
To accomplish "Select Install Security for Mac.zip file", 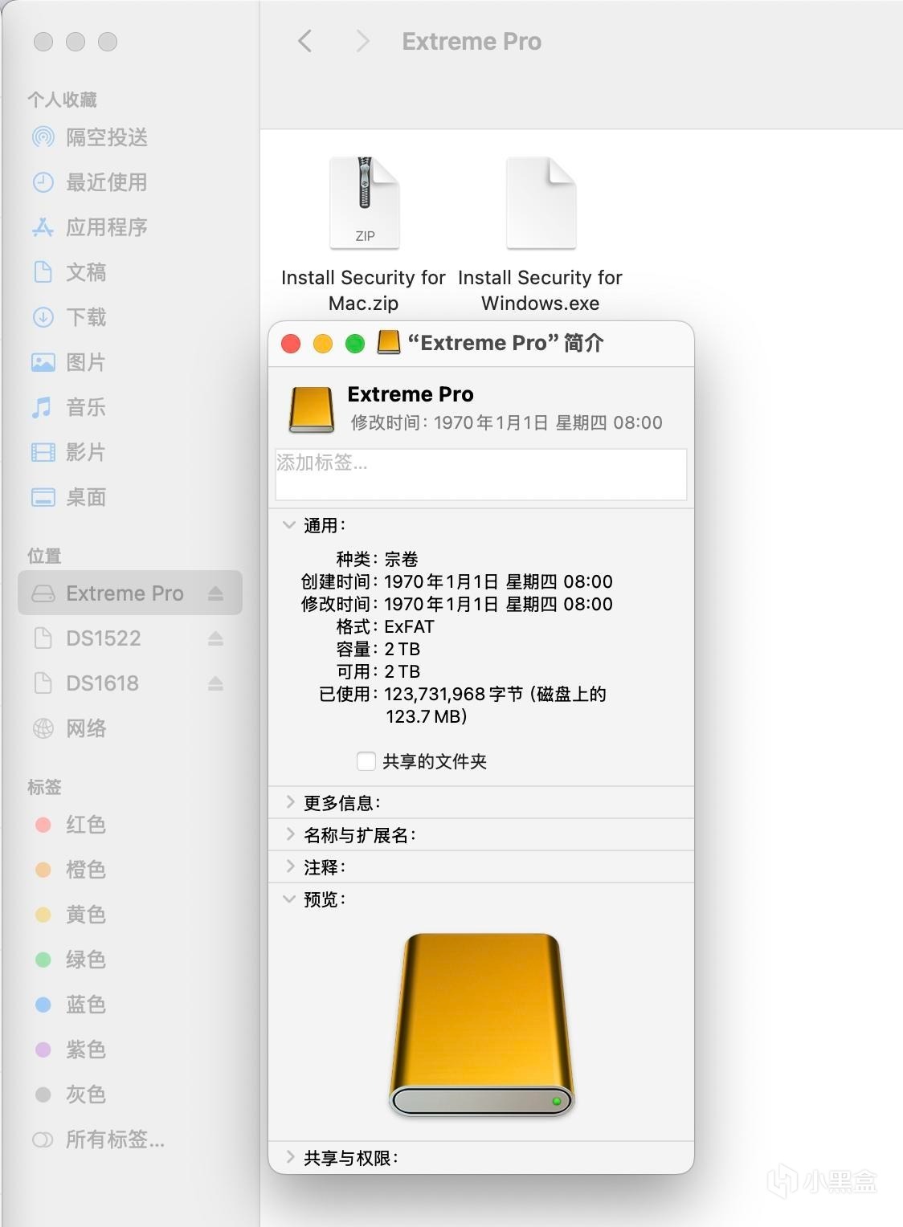I will tap(365, 202).
